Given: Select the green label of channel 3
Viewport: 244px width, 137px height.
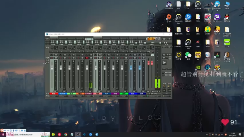Looking at the screenshot, I should 71,94.
